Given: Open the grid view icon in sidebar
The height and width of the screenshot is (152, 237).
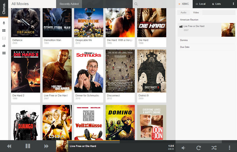Looking at the screenshot, I should (4, 30).
